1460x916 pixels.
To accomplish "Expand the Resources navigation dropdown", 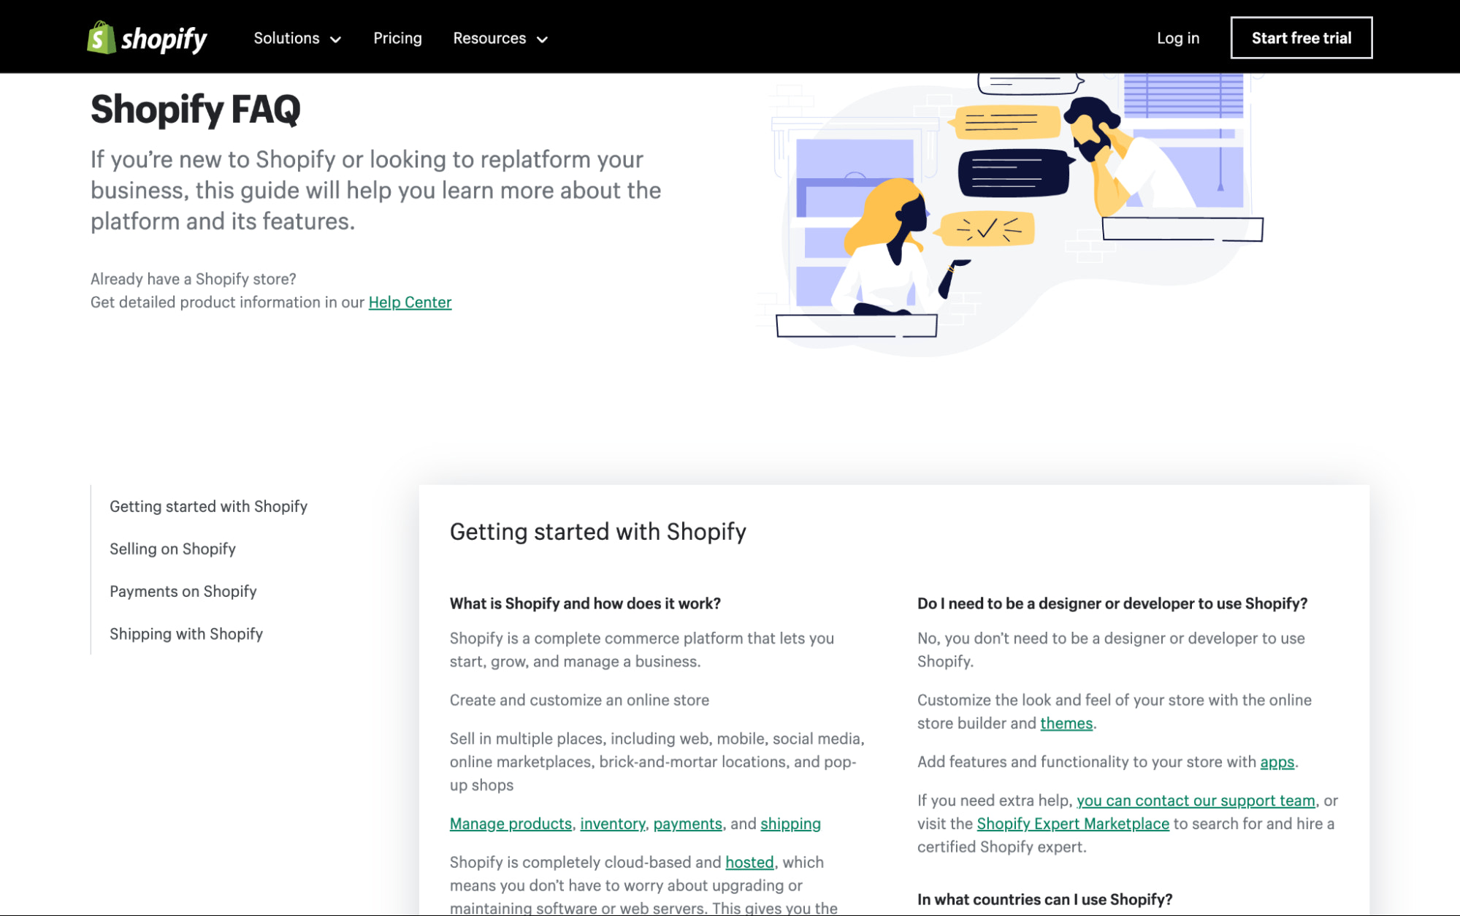I will pos(502,37).
